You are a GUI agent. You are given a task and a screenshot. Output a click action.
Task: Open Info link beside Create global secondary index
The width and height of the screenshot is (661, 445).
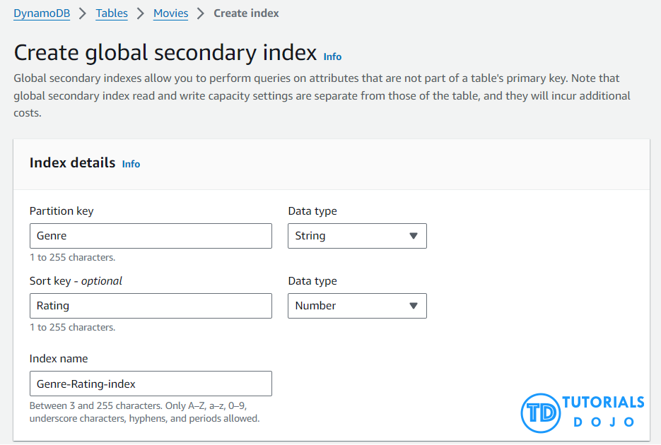[x=332, y=57]
